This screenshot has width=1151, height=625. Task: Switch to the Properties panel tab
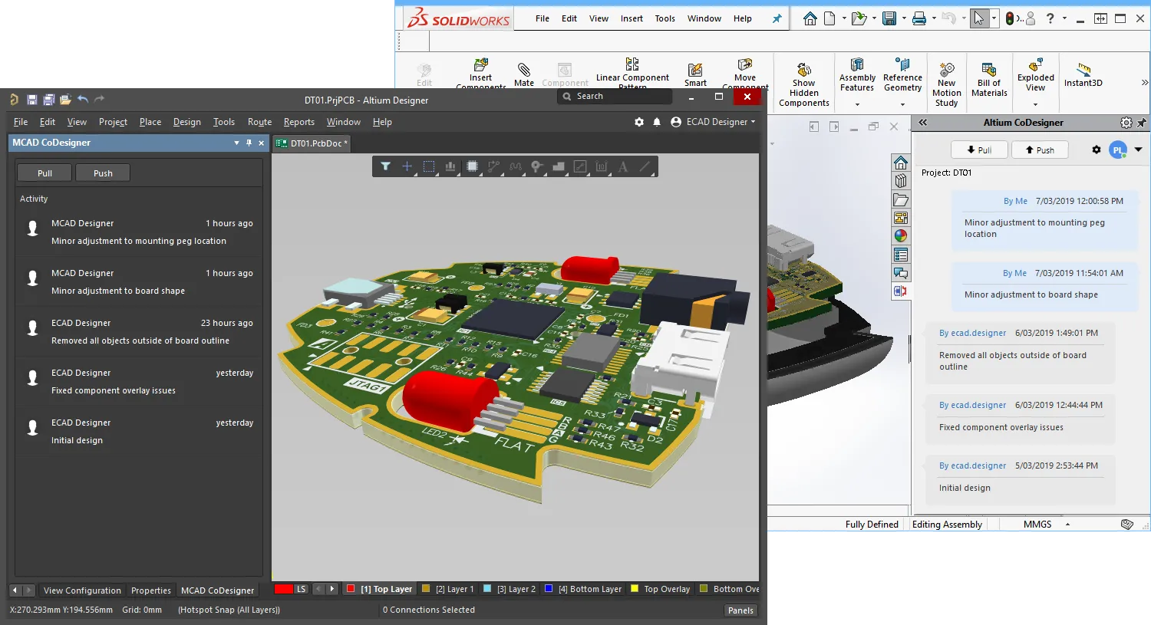point(150,590)
